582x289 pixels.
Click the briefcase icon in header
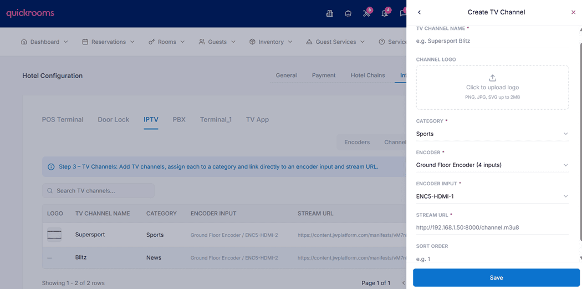click(x=348, y=13)
